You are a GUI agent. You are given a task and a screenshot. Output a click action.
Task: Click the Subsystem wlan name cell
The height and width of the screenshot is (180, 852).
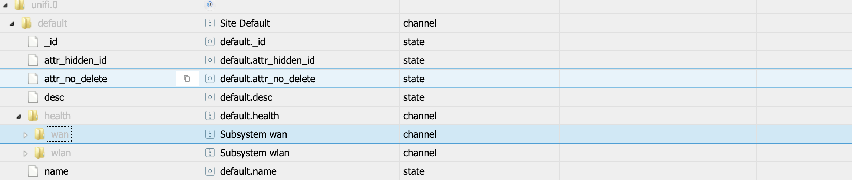pyautogui.click(x=254, y=153)
